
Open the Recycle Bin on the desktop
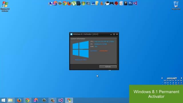click(x=176, y=5)
